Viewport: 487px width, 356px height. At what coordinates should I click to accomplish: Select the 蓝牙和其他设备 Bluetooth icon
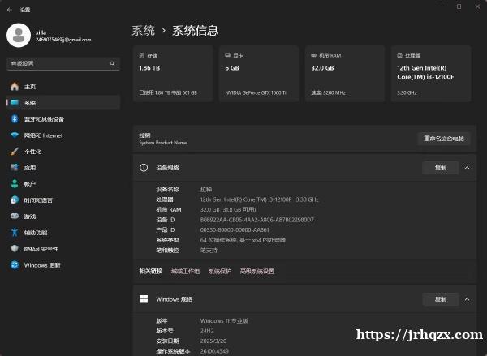(x=15, y=119)
